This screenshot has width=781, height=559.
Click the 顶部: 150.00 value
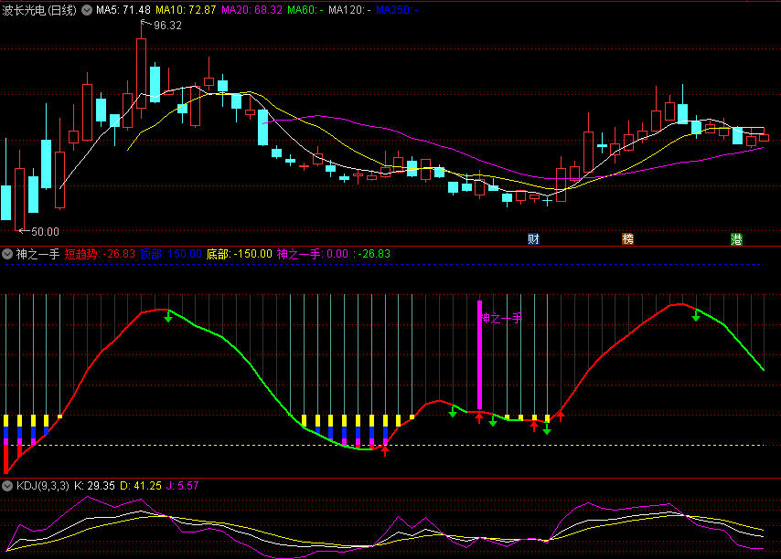point(171,254)
